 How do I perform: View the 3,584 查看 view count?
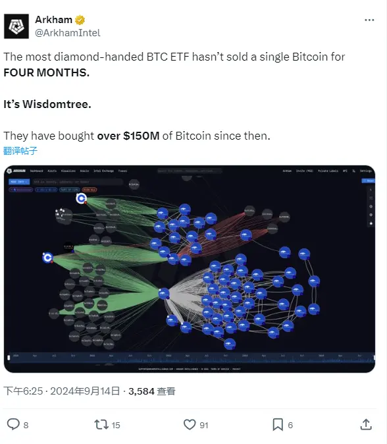pyautogui.click(x=152, y=391)
